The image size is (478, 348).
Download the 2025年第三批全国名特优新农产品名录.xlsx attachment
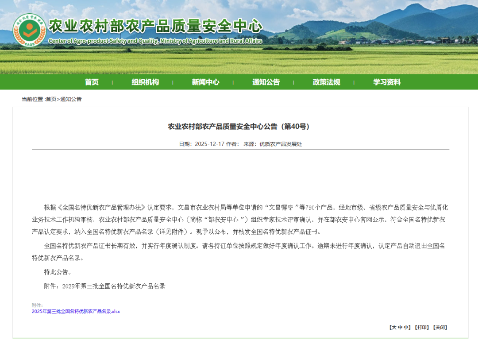pos(76,311)
